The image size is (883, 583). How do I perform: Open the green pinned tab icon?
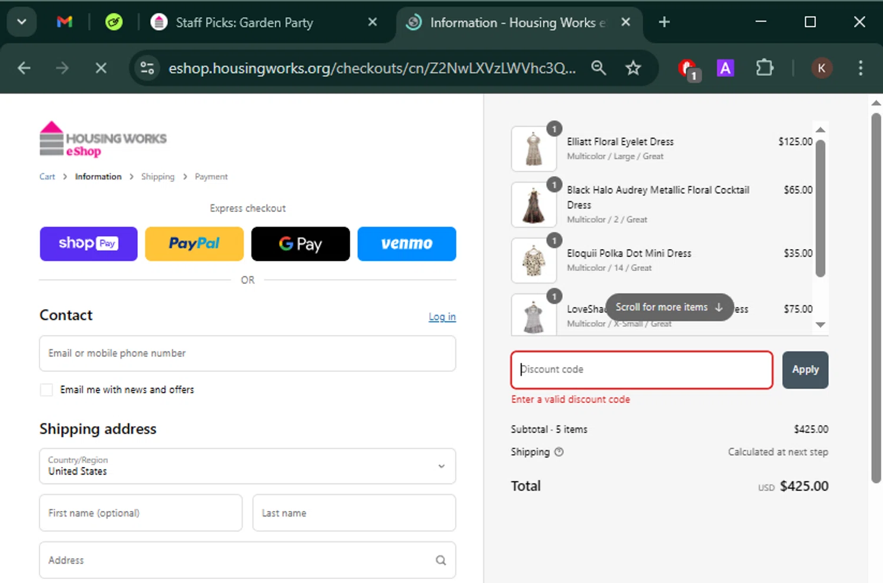click(x=114, y=22)
